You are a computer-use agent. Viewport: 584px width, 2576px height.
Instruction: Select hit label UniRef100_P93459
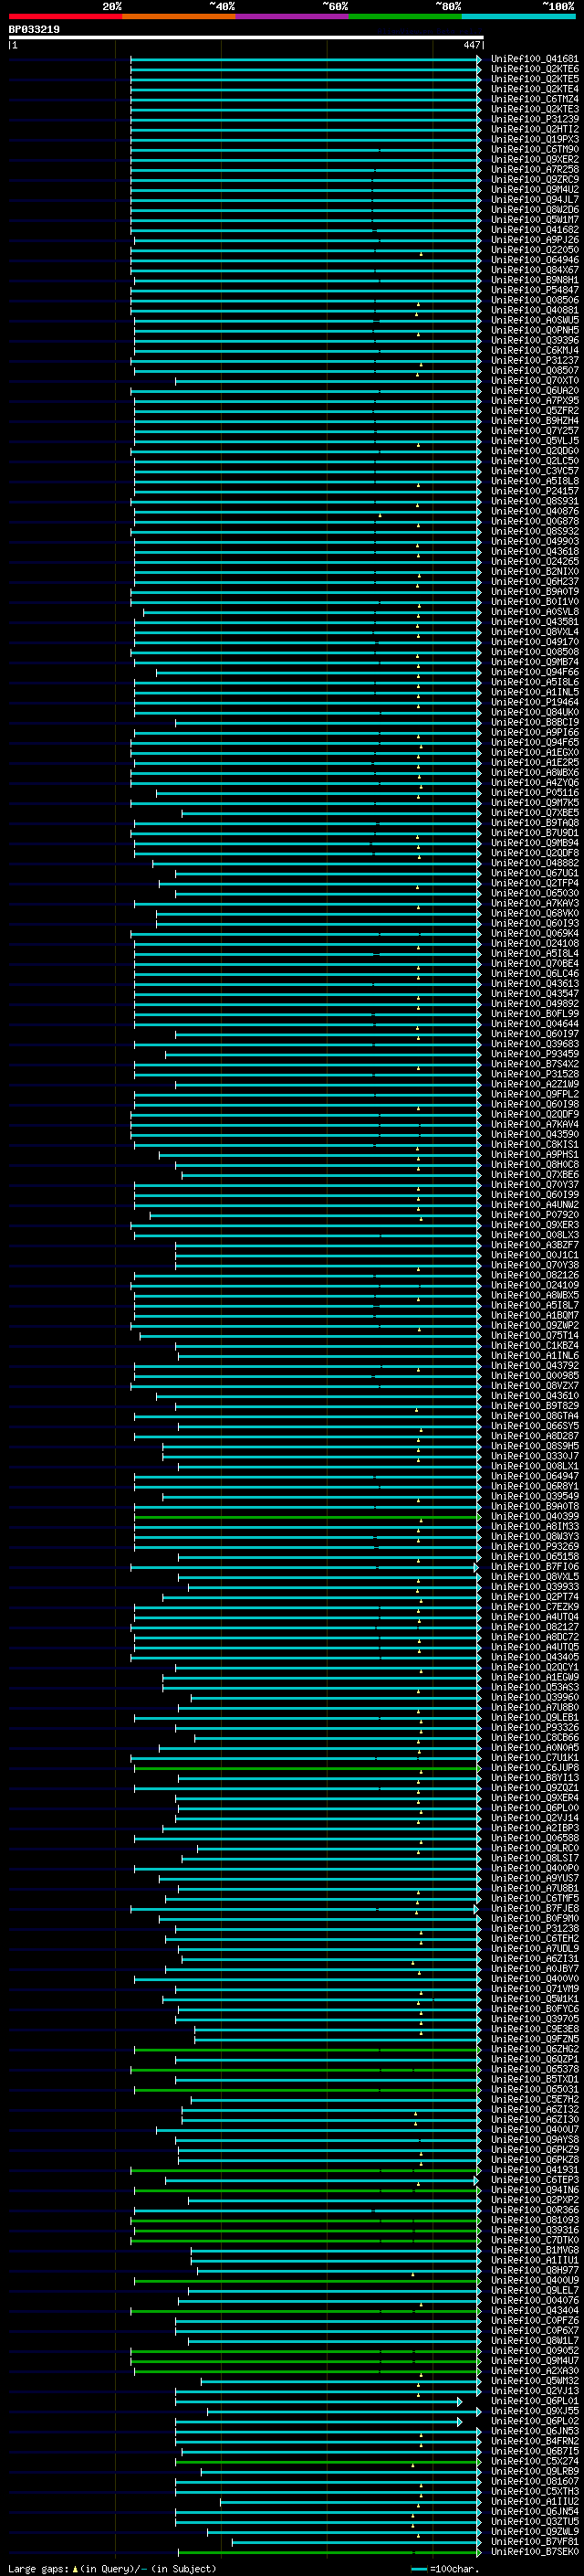[534, 1054]
